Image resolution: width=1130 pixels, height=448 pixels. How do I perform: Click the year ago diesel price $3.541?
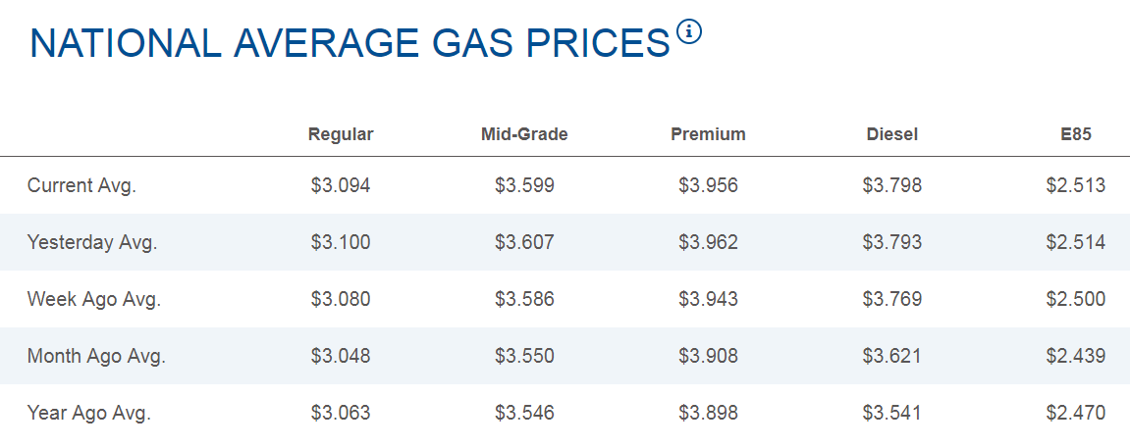click(x=891, y=413)
